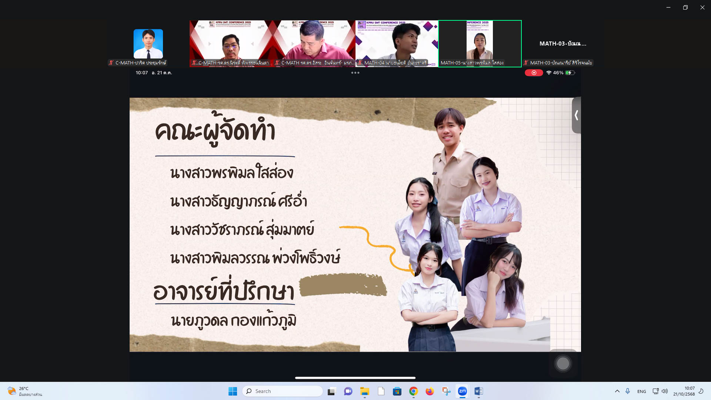711x400 pixels.
Task: Open Microsoft Word from the taskbar
Action: [x=478, y=391]
